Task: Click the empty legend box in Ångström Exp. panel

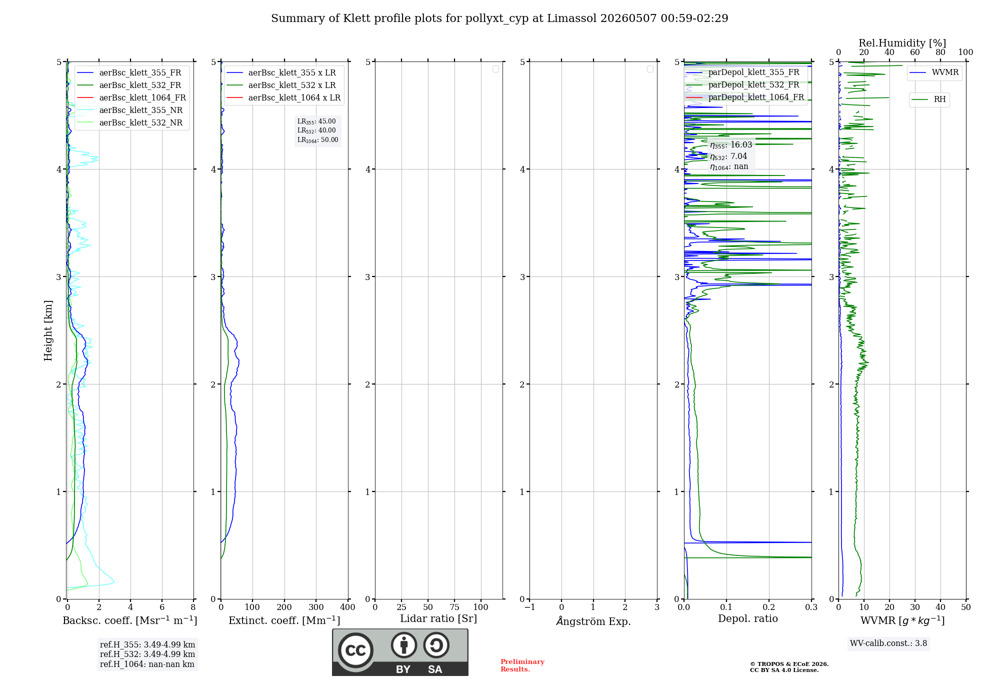Action: coord(650,69)
